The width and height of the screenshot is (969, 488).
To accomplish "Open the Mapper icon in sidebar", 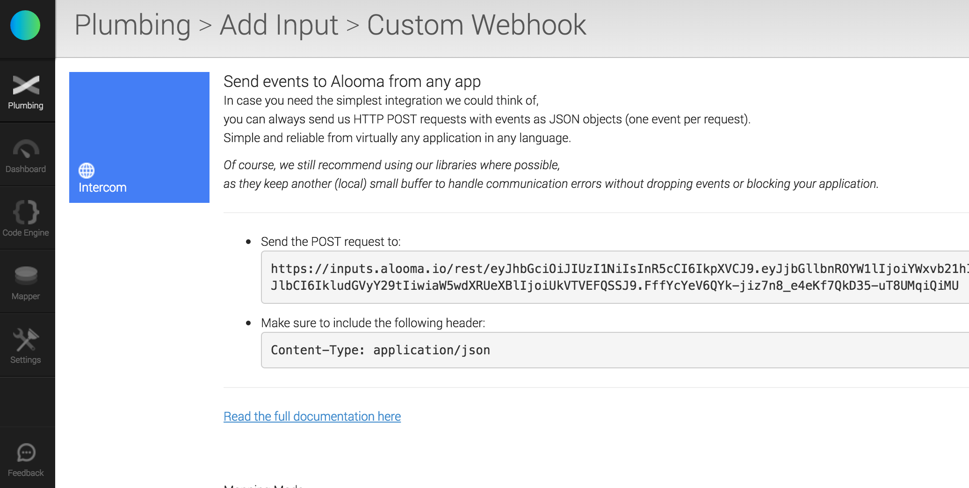I will [x=26, y=276].
